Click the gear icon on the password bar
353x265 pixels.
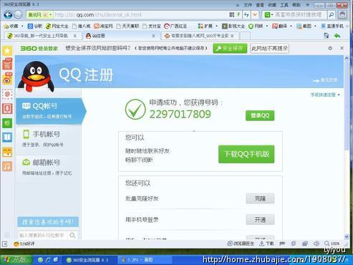point(330,48)
